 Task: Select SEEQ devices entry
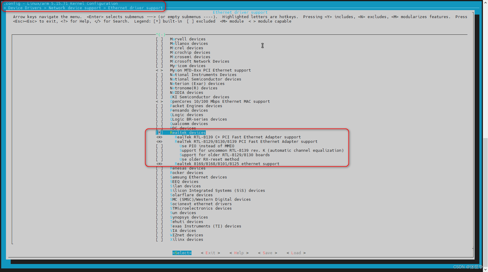184,182
